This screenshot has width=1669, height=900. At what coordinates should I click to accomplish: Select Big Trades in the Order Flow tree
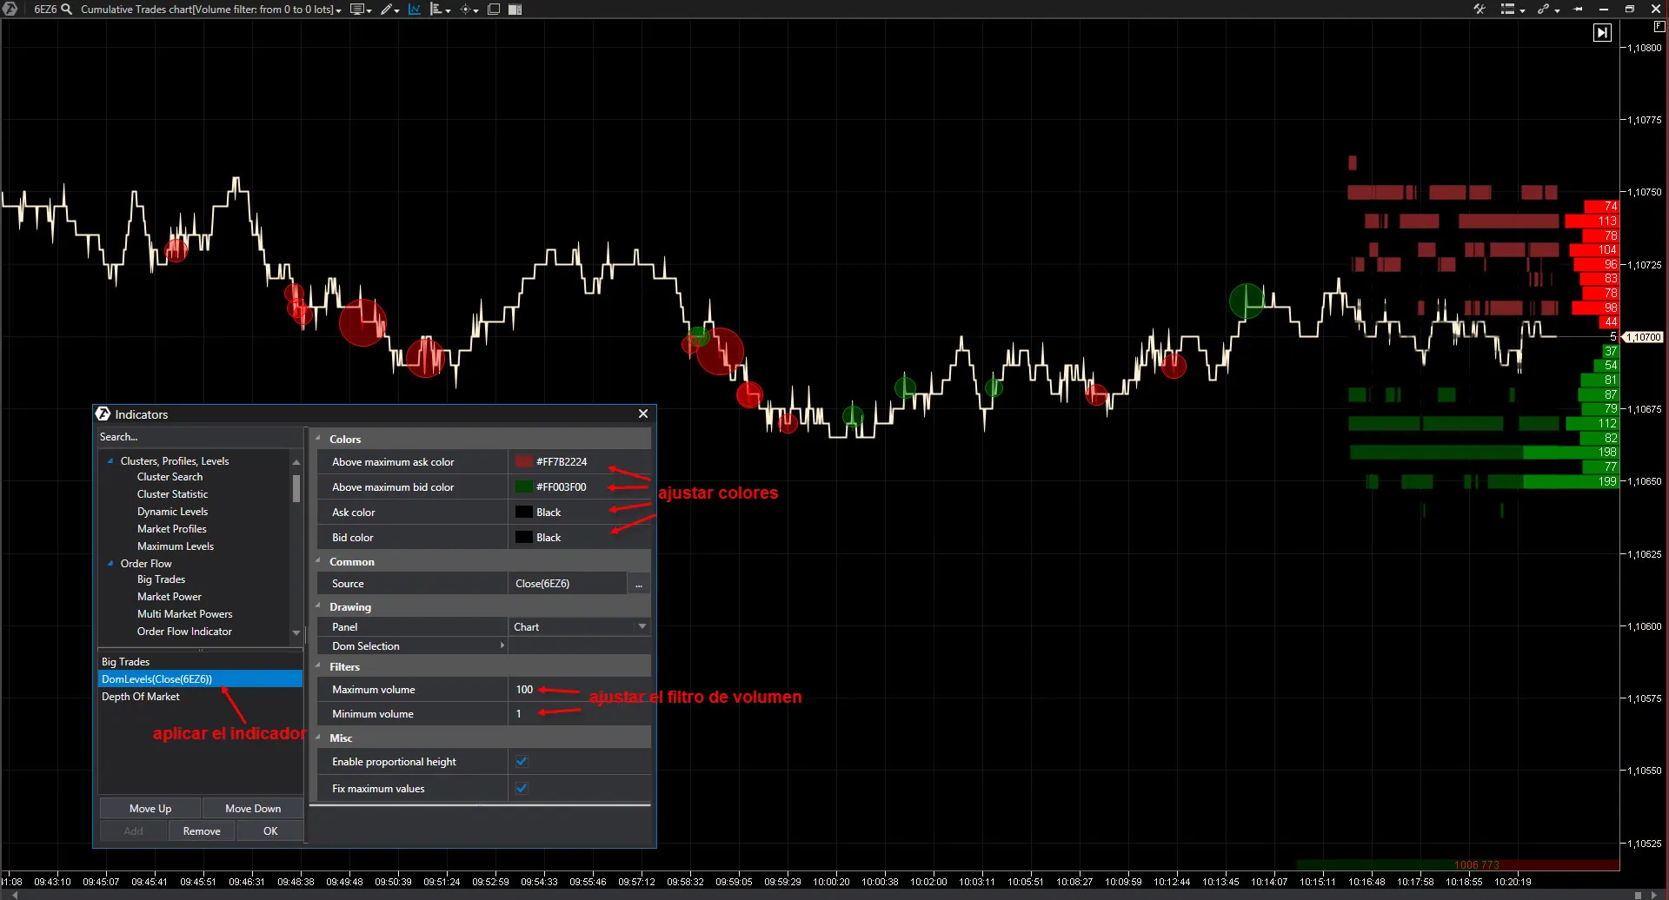pyautogui.click(x=161, y=579)
